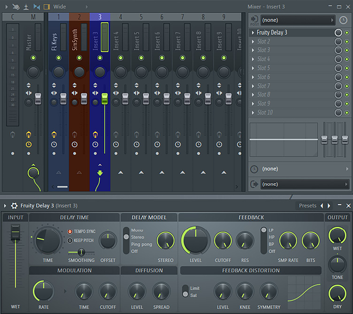Screen dimensions: 353x314
Task: Mute the Master track via green LED
Action: 33,58
